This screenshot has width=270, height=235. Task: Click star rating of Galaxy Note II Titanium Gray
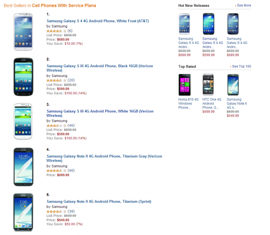pyautogui.click(x=54, y=171)
